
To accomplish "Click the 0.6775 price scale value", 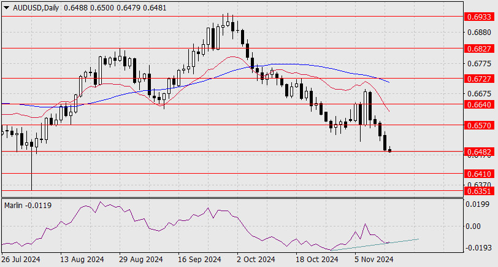I will click(x=479, y=64).
